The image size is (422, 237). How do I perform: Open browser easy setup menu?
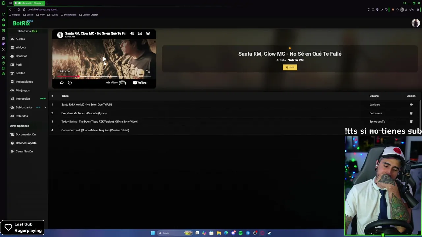point(417,10)
